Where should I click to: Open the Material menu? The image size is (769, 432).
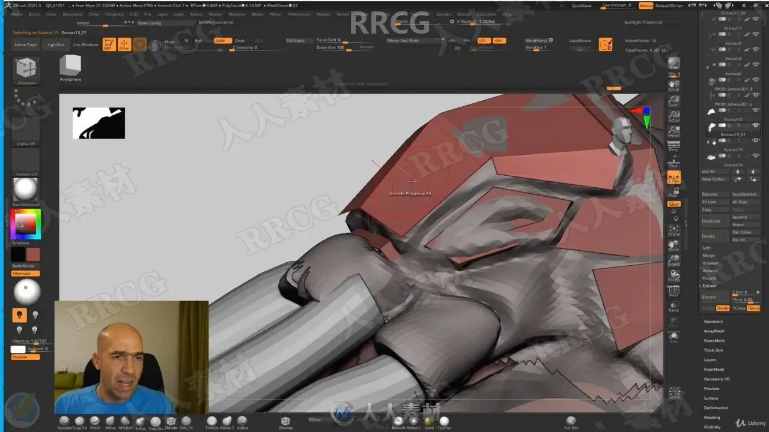236,14
